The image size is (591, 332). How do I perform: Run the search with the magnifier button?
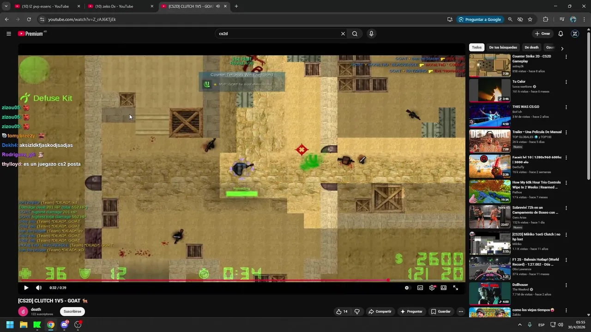pos(355,34)
